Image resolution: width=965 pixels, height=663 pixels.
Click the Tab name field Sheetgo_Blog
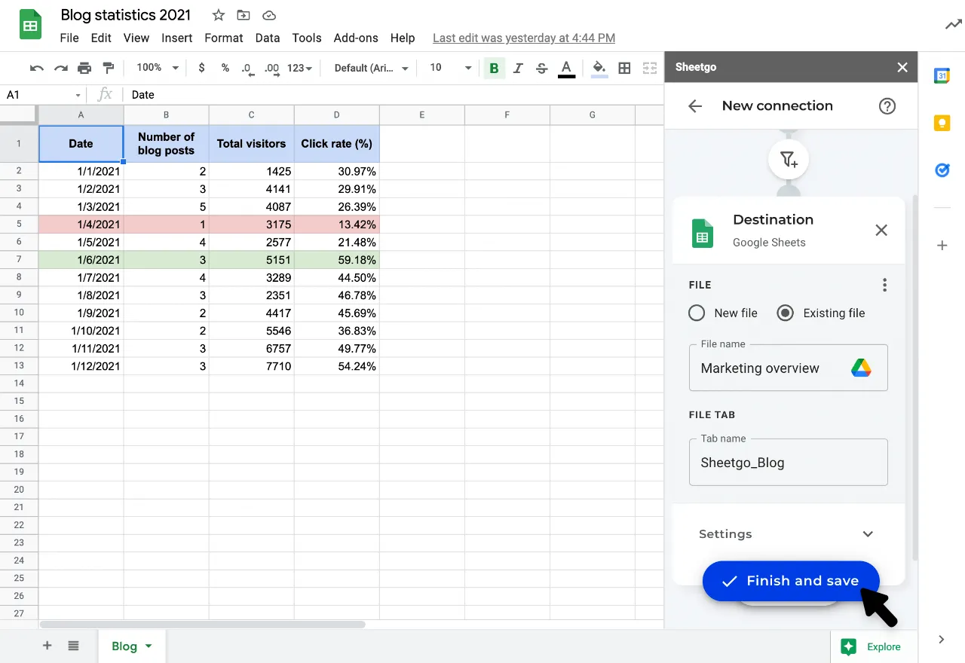pyautogui.click(x=789, y=462)
